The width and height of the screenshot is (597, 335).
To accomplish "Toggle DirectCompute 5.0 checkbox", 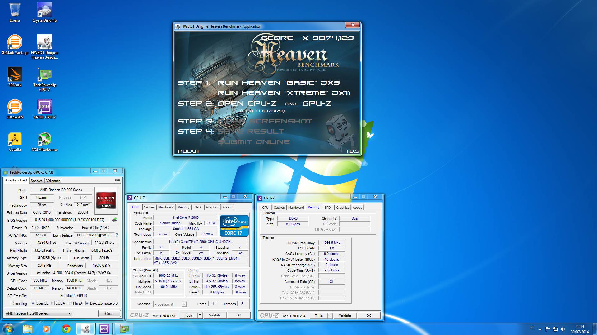I will (x=87, y=303).
